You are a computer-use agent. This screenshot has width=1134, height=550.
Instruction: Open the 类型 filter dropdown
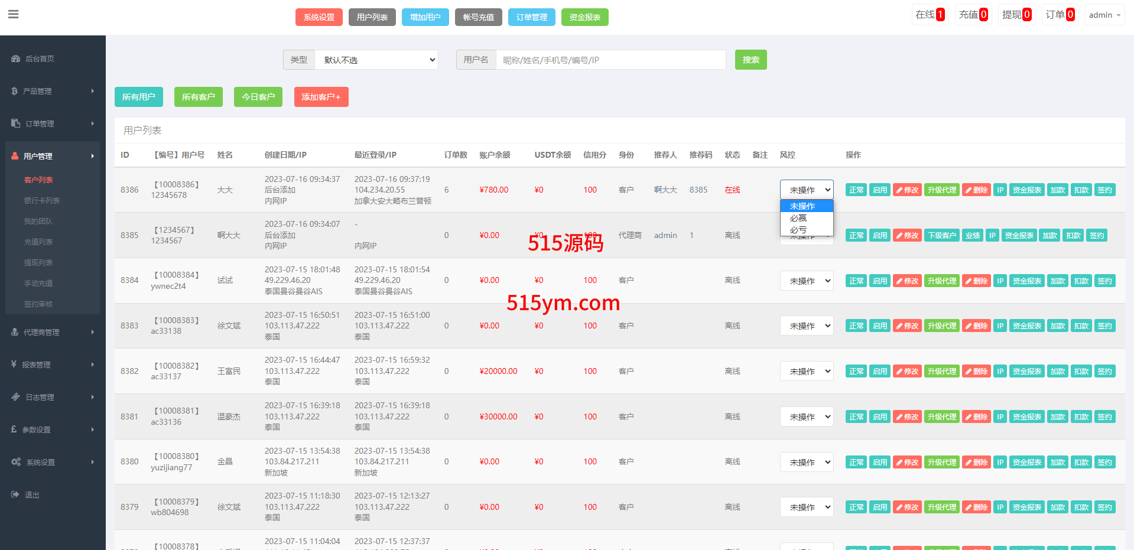(x=376, y=60)
